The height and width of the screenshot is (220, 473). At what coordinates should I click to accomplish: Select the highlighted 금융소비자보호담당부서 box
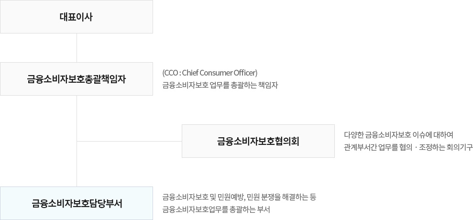coord(77,203)
